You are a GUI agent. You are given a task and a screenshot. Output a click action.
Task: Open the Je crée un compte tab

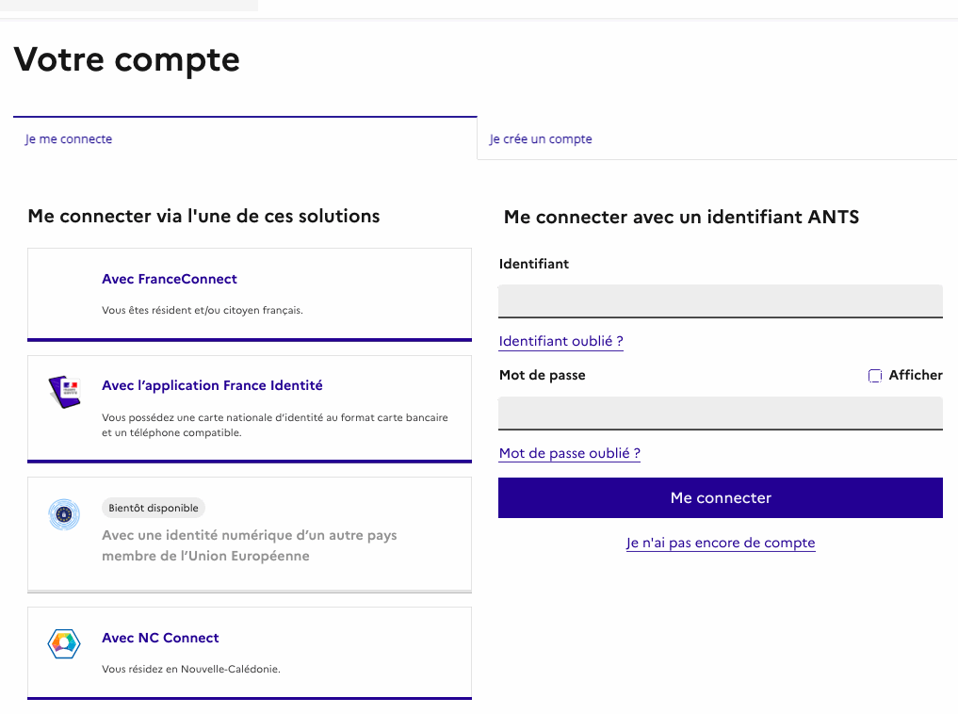540,139
